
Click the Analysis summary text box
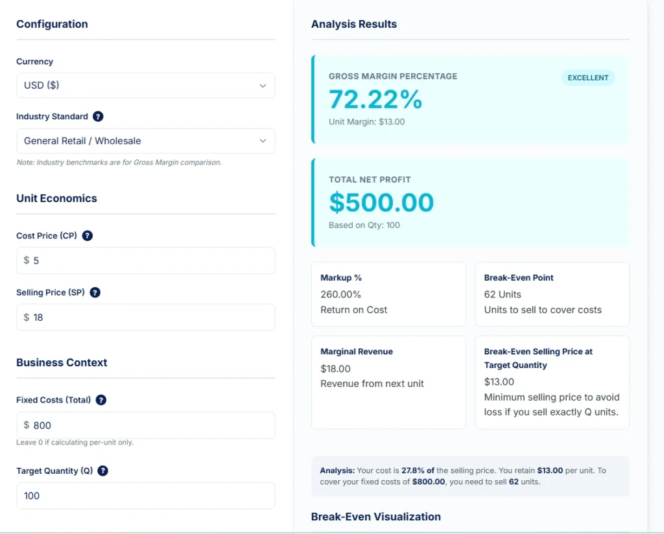[470, 476]
